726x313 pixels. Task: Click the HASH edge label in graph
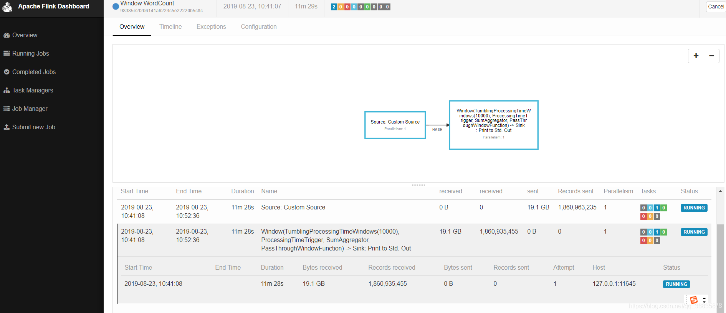[x=437, y=130]
